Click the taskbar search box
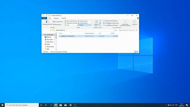 tap(22, 105)
